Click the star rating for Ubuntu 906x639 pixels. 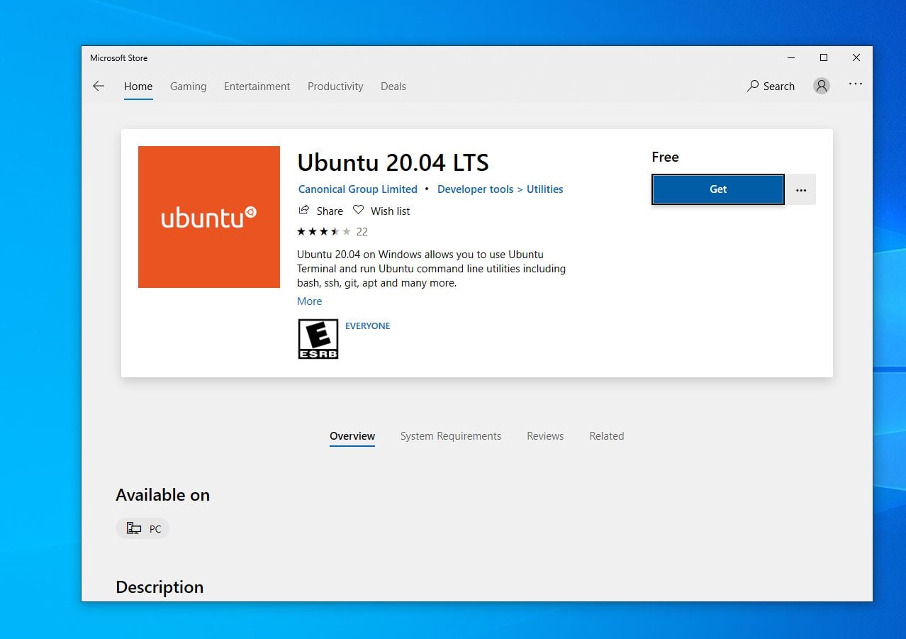click(324, 231)
